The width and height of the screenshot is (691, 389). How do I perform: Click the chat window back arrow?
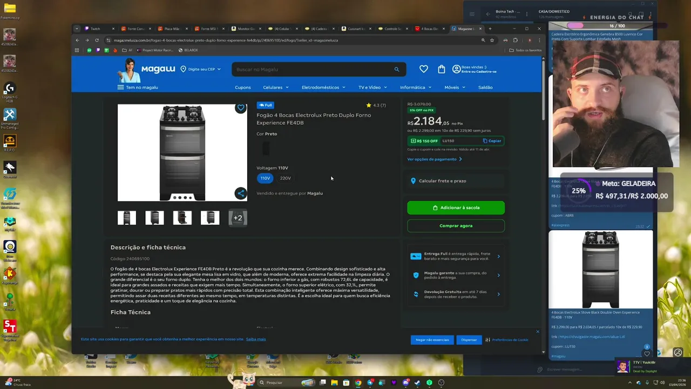click(x=488, y=14)
